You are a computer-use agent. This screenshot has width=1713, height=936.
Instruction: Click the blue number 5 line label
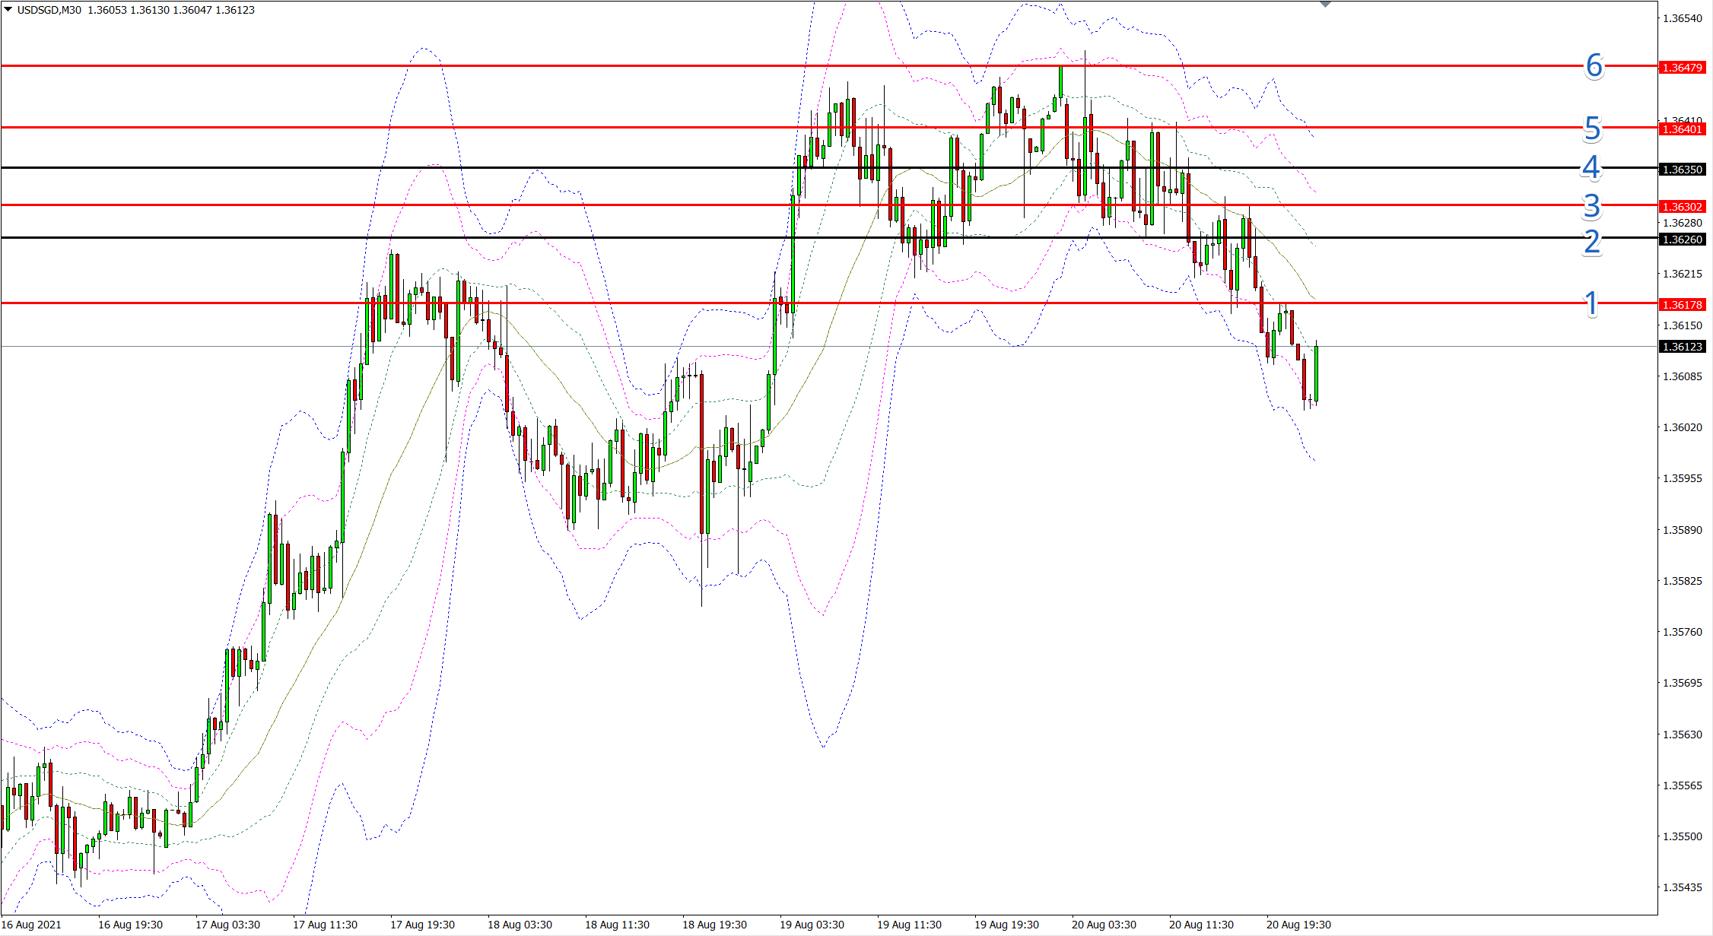pyautogui.click(x=1592, y=129)
